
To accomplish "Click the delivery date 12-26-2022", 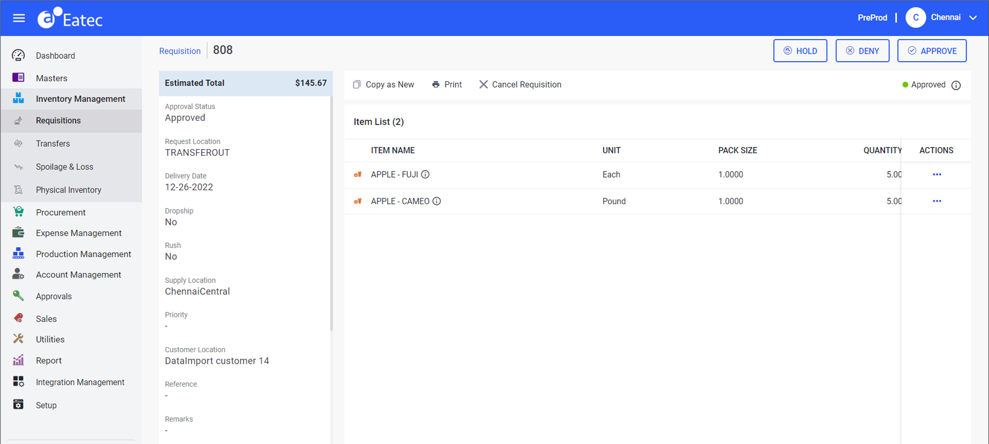I will pyautogui.click(x=189, y=187).
